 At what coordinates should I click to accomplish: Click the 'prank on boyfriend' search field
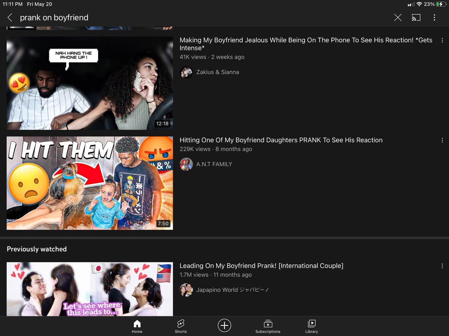54,17
